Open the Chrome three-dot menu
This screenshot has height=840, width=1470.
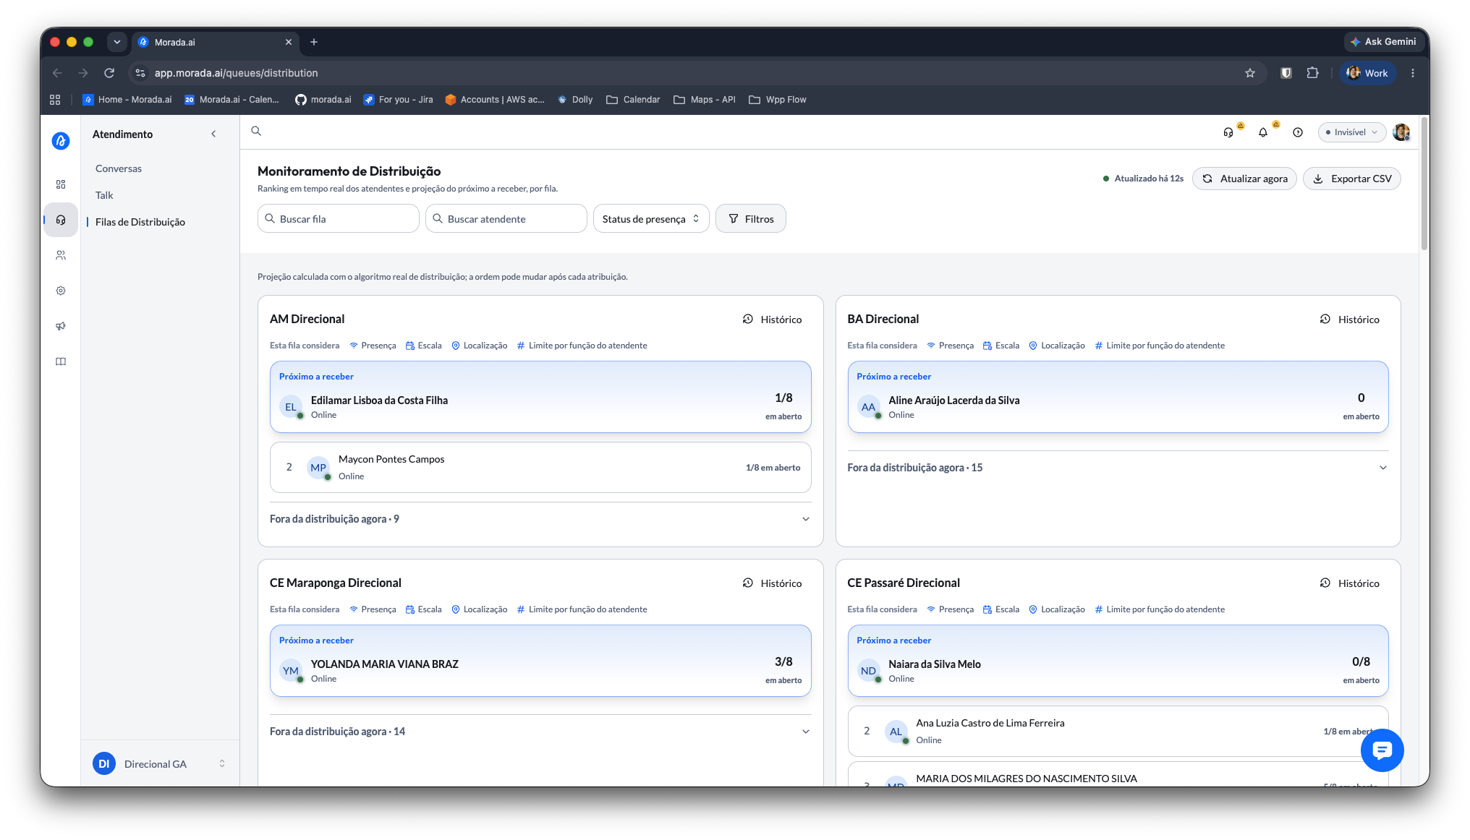1413,73
